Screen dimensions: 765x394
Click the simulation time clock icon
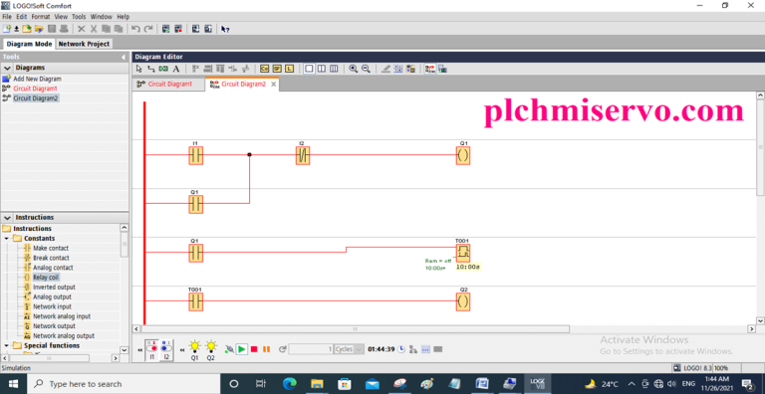tap(401, 349)
